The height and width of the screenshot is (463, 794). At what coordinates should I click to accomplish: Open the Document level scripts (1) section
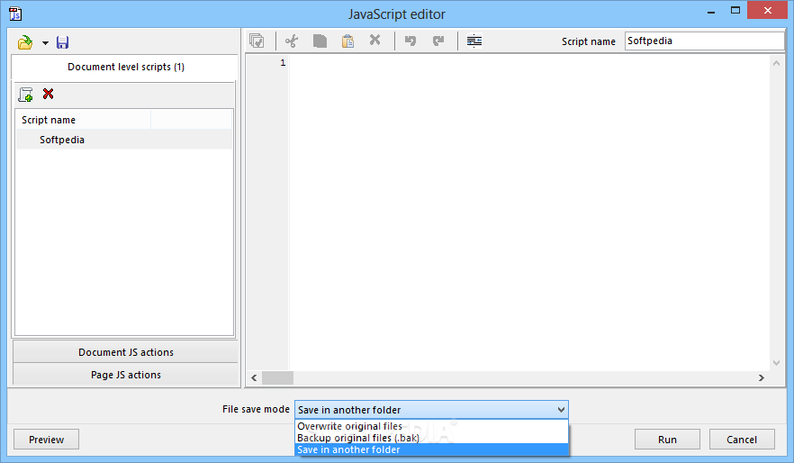tap(125, 67)
